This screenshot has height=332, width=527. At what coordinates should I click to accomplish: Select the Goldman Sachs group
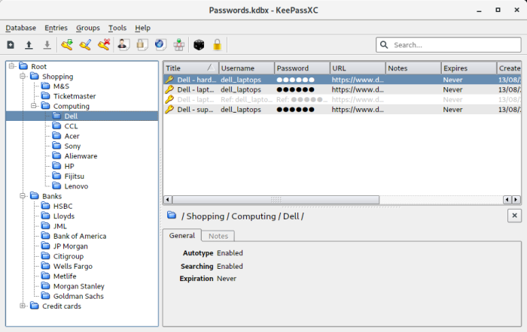tap(78, 296)
